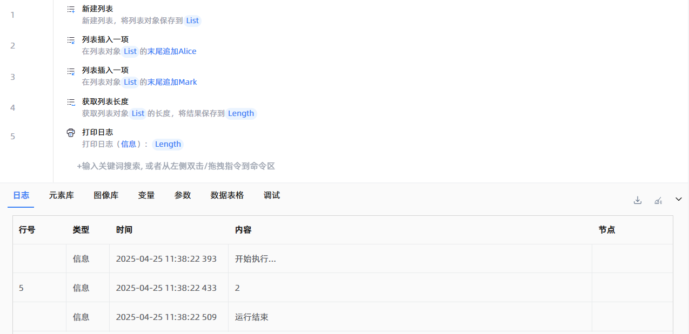Screen dimensions: 689x334
Task: Click the 末尾追加Mark parameter link
Action: click(x=172, y=82)
